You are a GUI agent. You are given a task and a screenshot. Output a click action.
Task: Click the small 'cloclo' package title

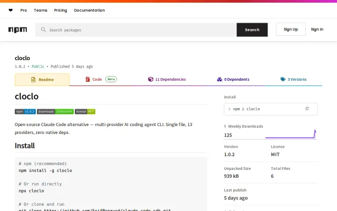point(22,58)
